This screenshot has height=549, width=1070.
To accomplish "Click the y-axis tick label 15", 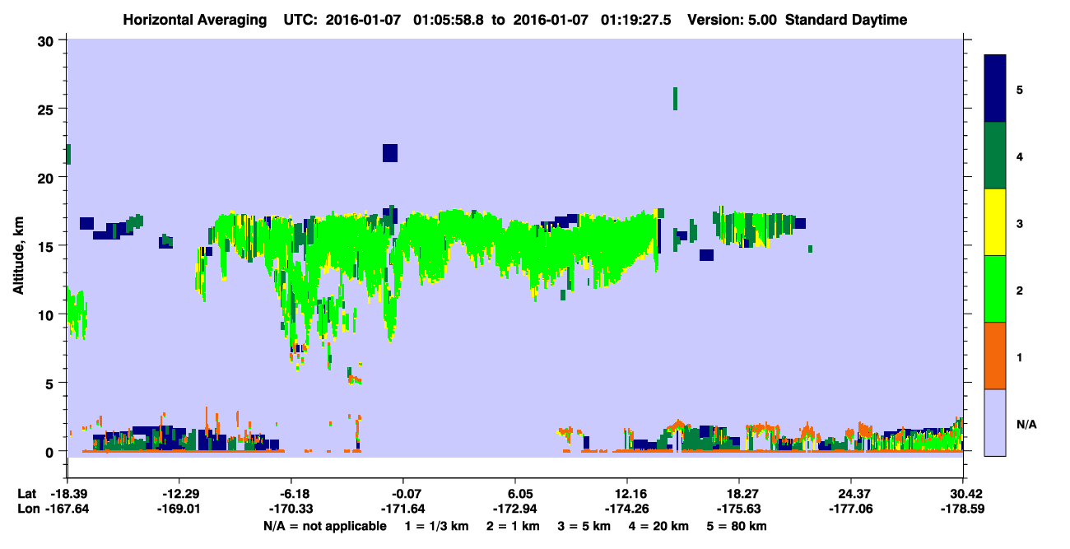I will [48, 245].
